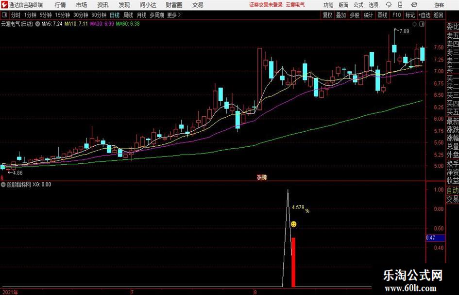Click the 自动 label in right sidebar
The image size is (459, 295).
(453, 190)
